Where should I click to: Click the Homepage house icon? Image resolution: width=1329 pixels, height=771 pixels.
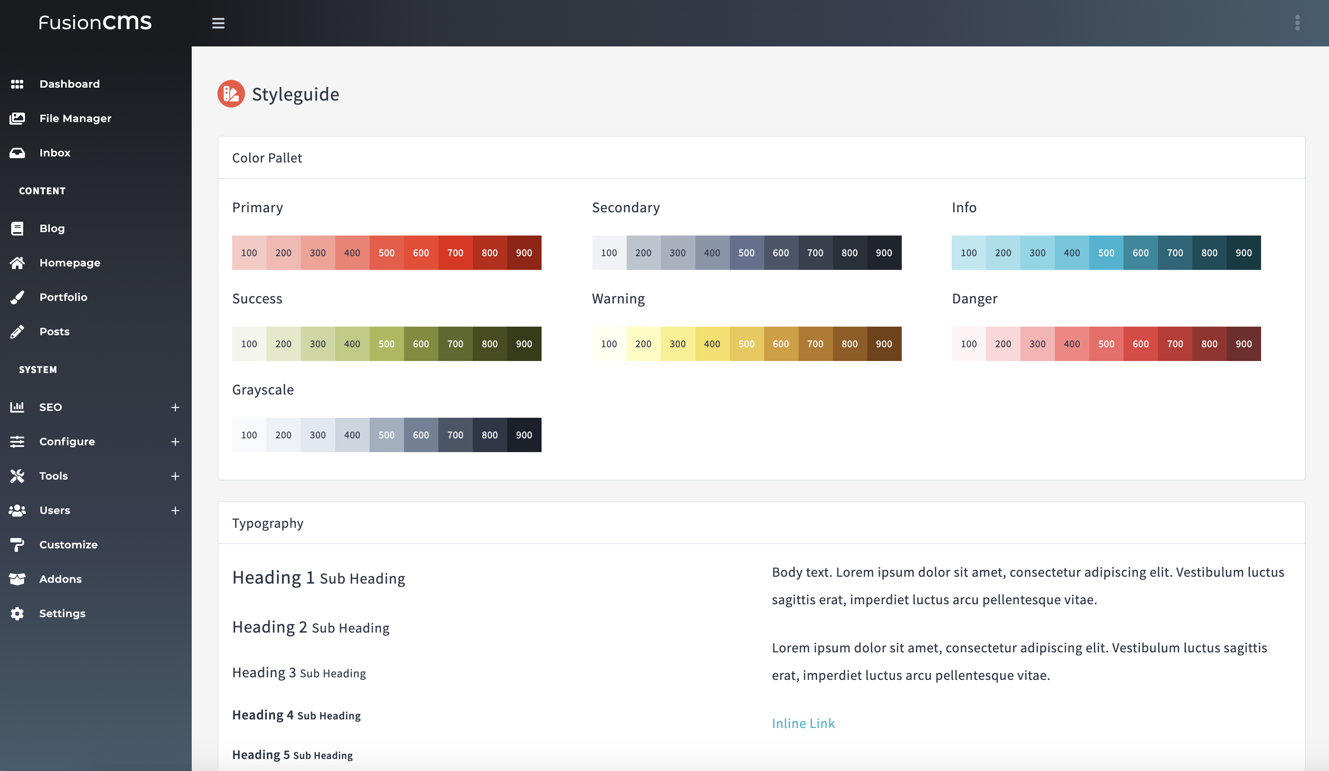point(17,263)
